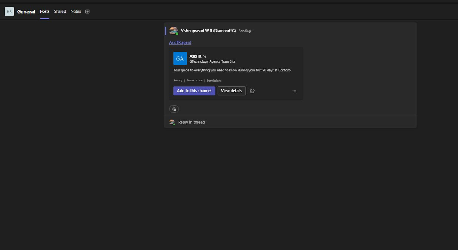
Task: Open the AskHR card more options menu
Action: (x=294, y=91)
